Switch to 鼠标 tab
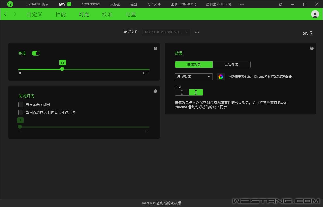 tap(62, 4)
